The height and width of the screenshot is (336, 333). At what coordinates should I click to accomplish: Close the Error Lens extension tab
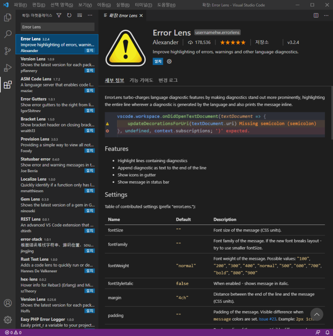tap(141, 15)
